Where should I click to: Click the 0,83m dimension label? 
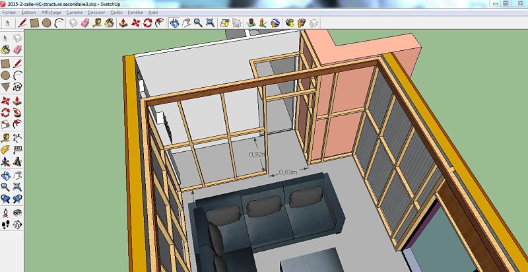point(288,172)
